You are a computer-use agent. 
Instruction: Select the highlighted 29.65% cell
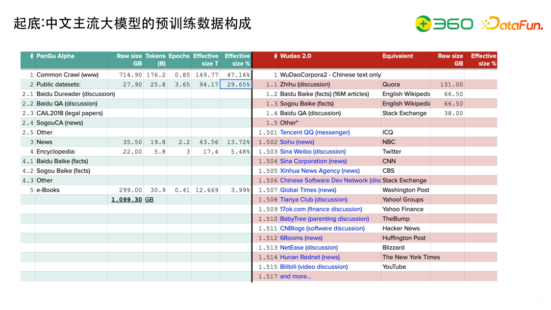[x=236, y=84]
